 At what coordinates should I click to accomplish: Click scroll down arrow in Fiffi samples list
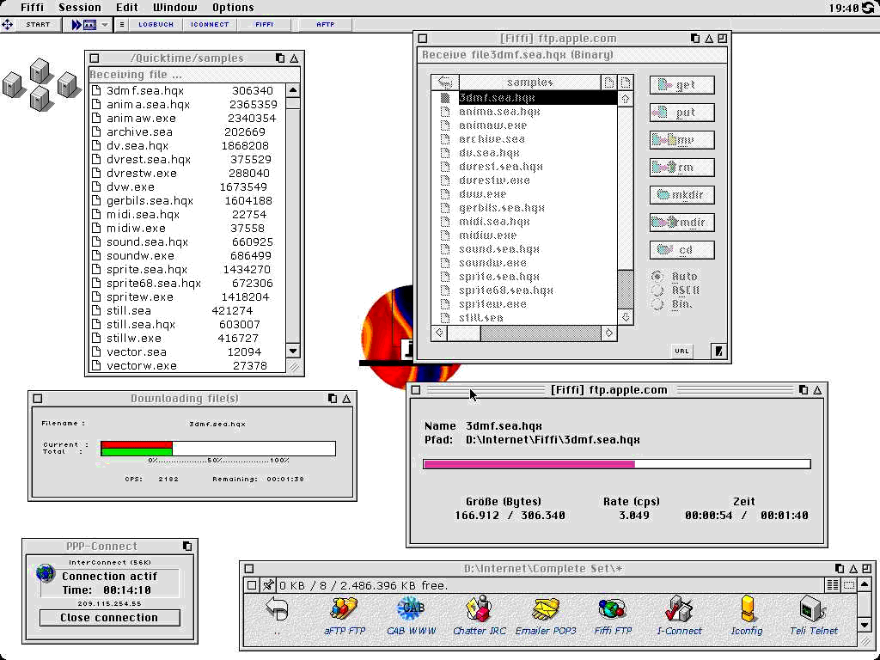click(x=626, y=317)
